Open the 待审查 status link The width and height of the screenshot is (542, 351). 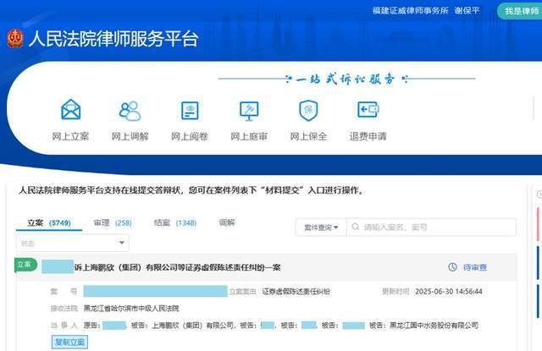pyautogui.click(x=474, y=267)
